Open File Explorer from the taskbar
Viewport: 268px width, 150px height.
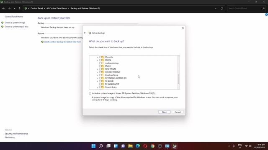[130, 146]
